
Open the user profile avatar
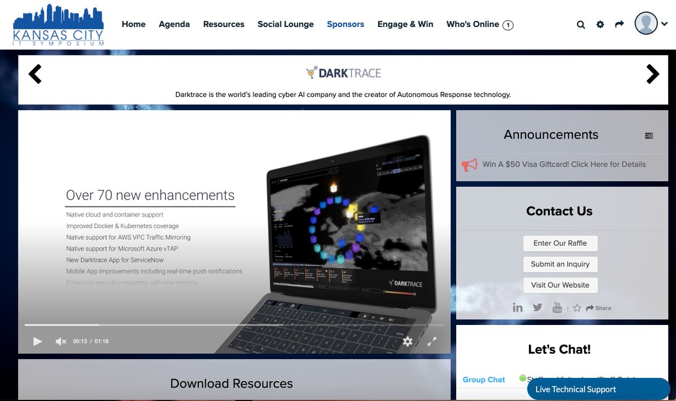646,24
